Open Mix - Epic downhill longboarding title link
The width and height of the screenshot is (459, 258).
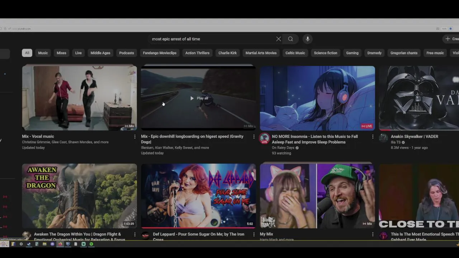pyautogui.click(x=192, y=139)
